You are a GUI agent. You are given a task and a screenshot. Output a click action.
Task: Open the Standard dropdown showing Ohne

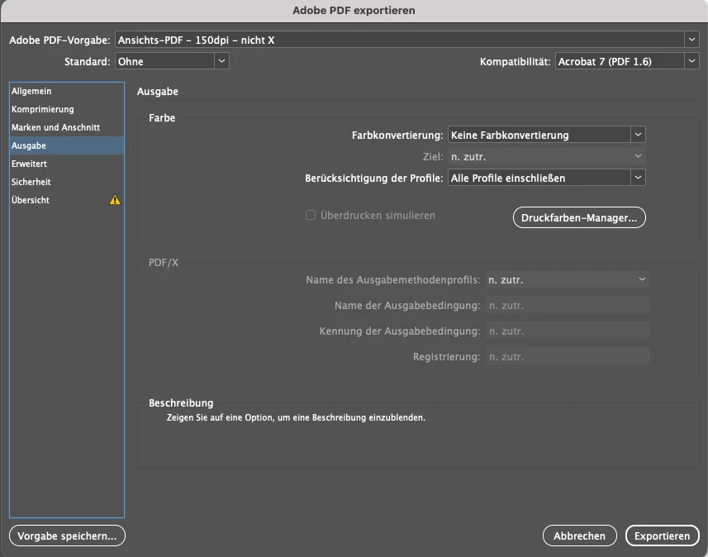[x=172, y=61]
